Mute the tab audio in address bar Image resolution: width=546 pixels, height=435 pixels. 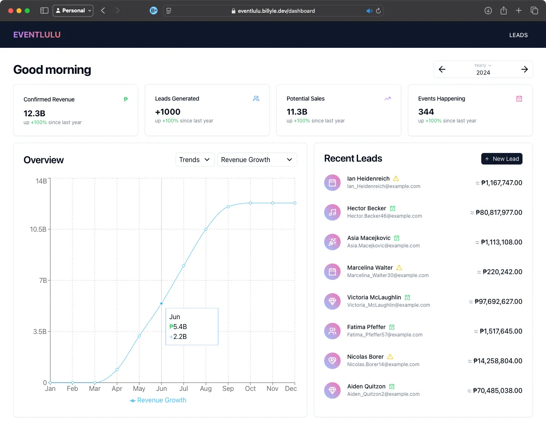(x=369, y=11)
